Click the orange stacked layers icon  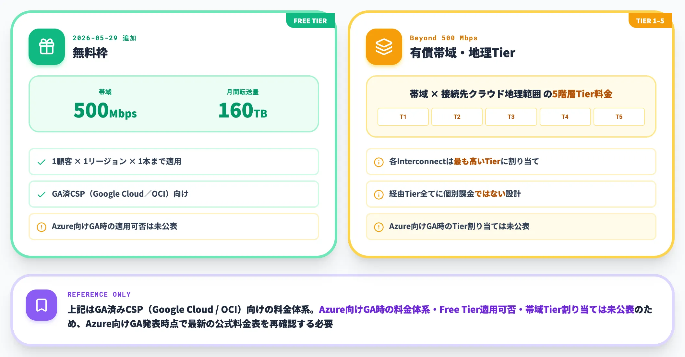(x=384, y=47)
